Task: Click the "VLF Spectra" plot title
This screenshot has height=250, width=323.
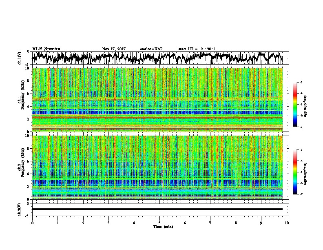Action: pos(46,49)
